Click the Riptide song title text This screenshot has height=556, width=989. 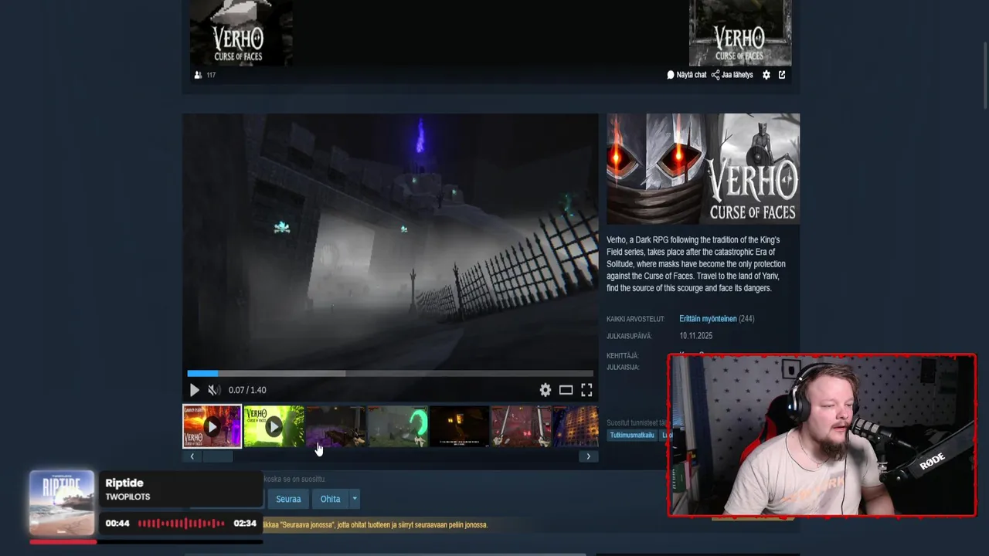pyautogui.click(x=124, y=483)
